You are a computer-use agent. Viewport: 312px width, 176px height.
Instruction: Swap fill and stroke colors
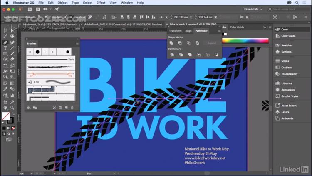point(13,113)
